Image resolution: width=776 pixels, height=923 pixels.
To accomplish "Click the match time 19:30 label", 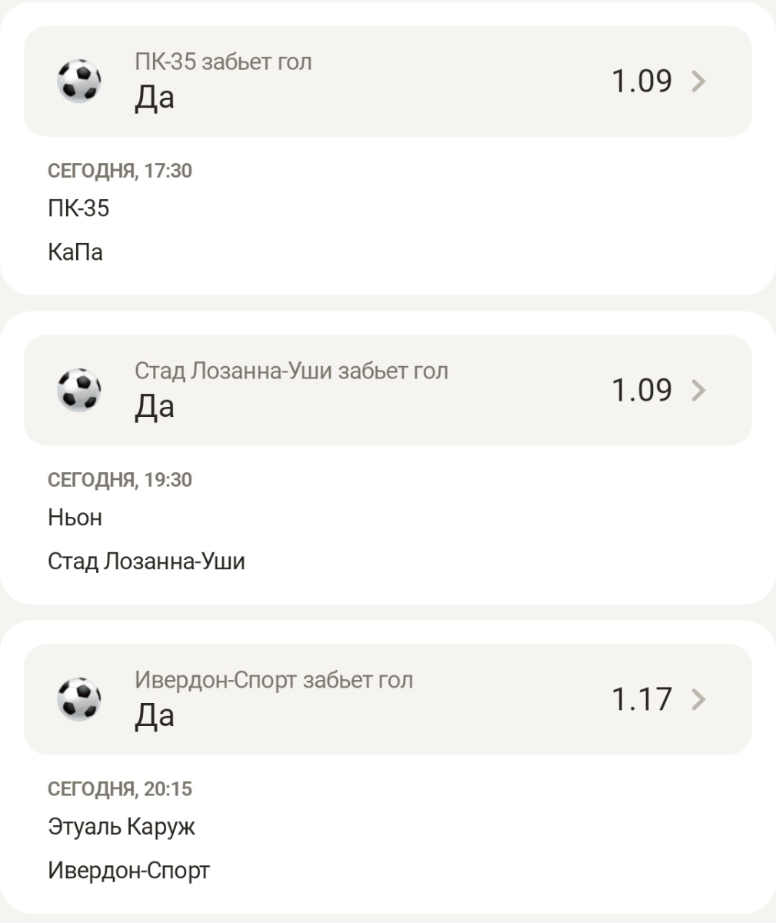I will point(120,480).
